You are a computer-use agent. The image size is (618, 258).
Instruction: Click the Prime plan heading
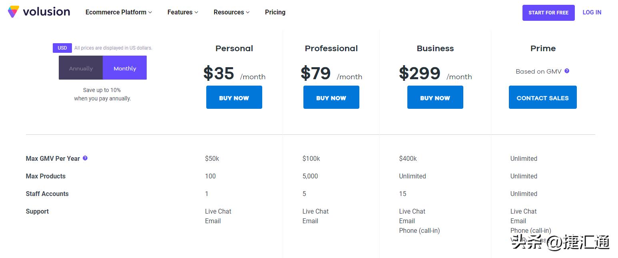coord(543,48)
